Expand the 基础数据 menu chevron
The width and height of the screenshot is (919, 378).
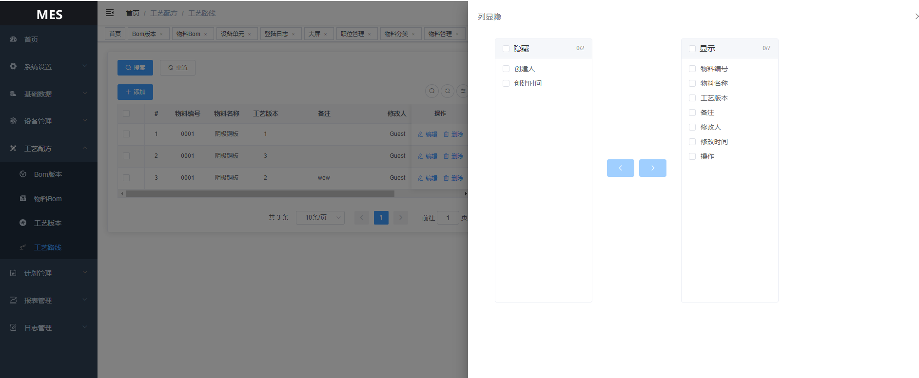point(85,93)
